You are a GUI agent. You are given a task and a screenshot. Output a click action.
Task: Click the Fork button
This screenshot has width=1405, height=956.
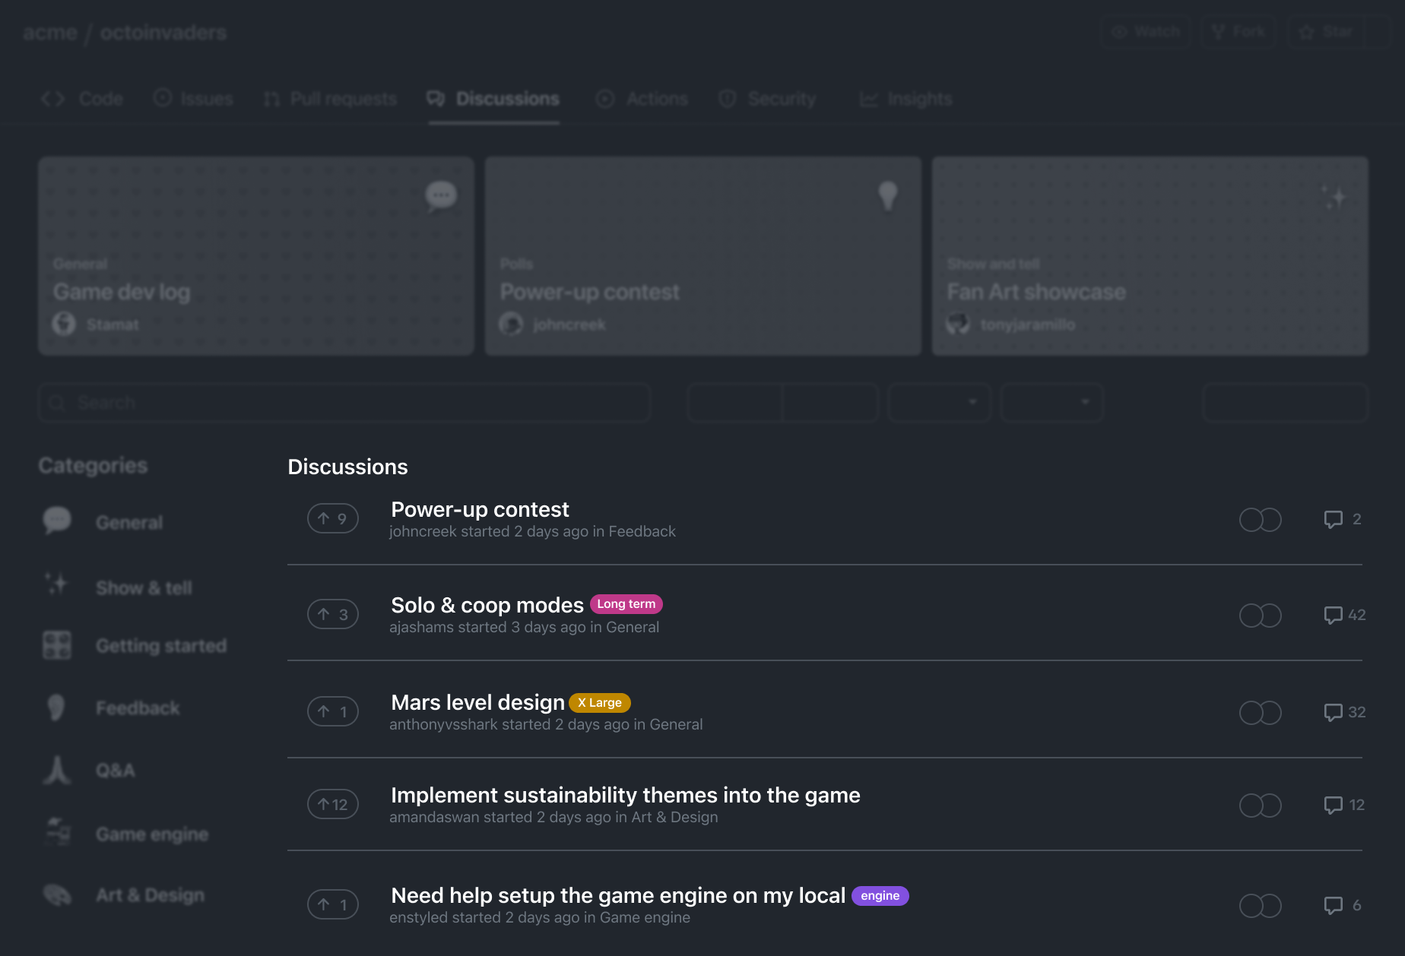point(1238,32)
